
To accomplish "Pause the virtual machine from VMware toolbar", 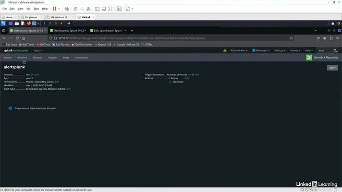I will 55,9.
